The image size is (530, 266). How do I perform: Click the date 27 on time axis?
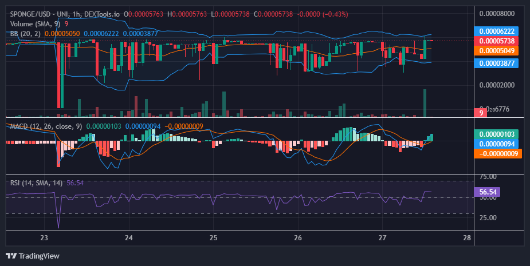(x=382, y=237)
